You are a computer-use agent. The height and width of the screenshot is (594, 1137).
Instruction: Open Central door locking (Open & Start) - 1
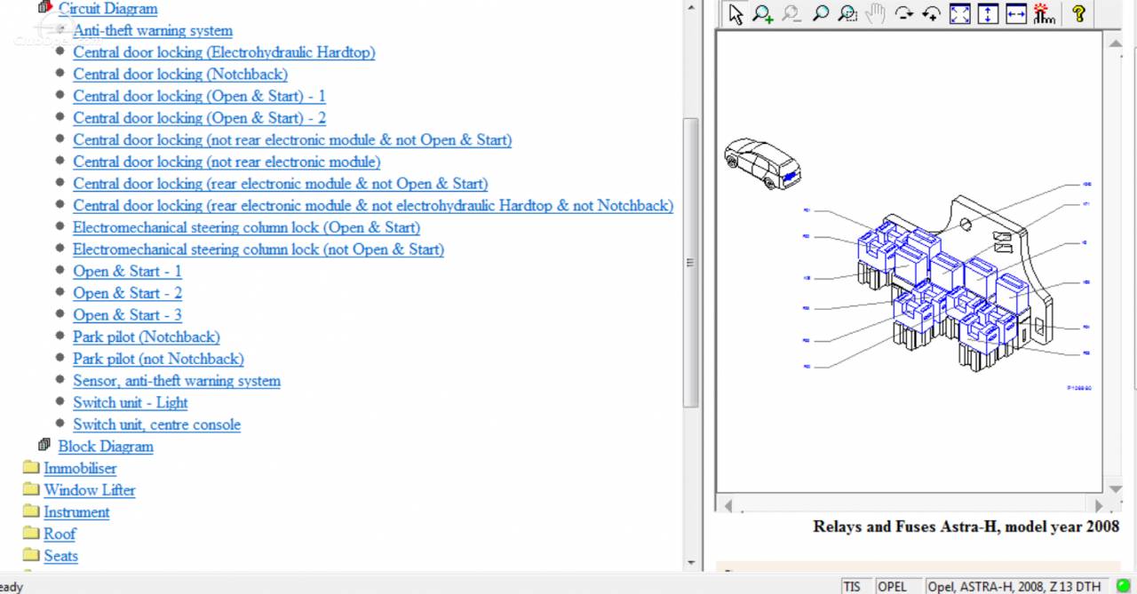click(x=199, y=96)
